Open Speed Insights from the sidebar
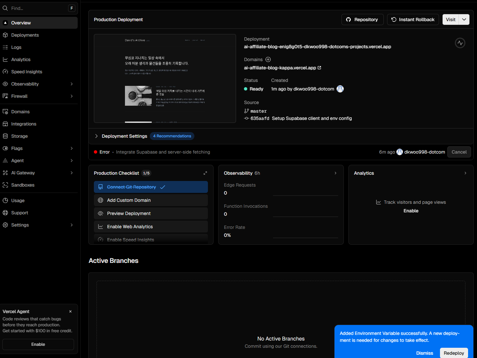The height and width of the screenshot is (358, 477). (26, 72)
